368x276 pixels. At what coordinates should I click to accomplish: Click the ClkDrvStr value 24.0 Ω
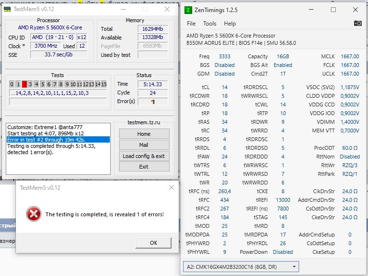pyautogui.click(x=350, y=191)
